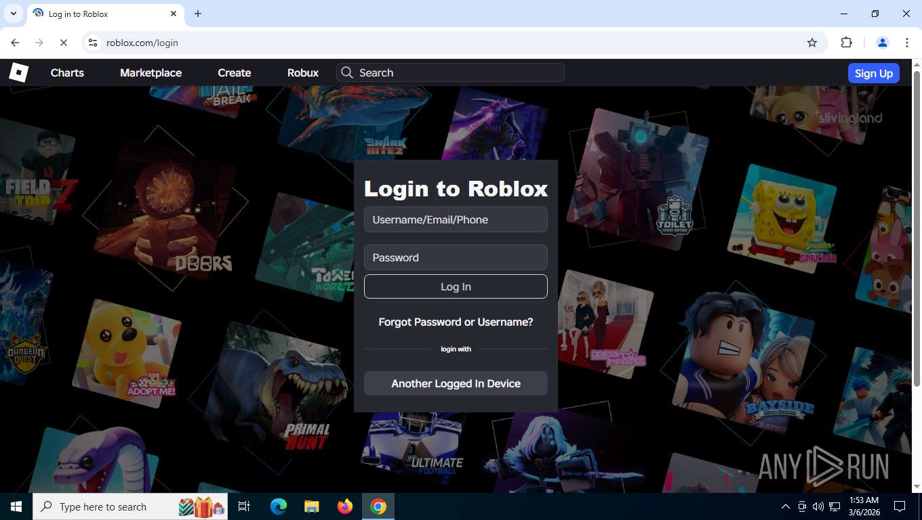View site information icon in address bar

(x=93, y=43)
